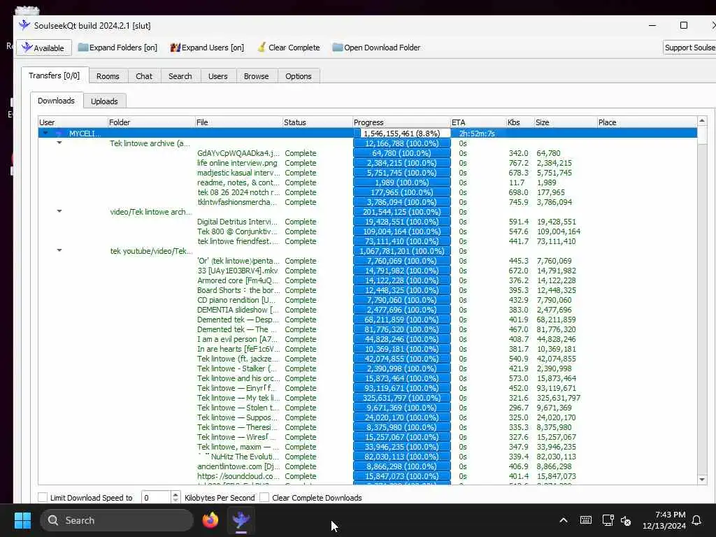Screen dimensions: 716x537
Task: Click the taskbar Search box
Action: coord(117,520)
